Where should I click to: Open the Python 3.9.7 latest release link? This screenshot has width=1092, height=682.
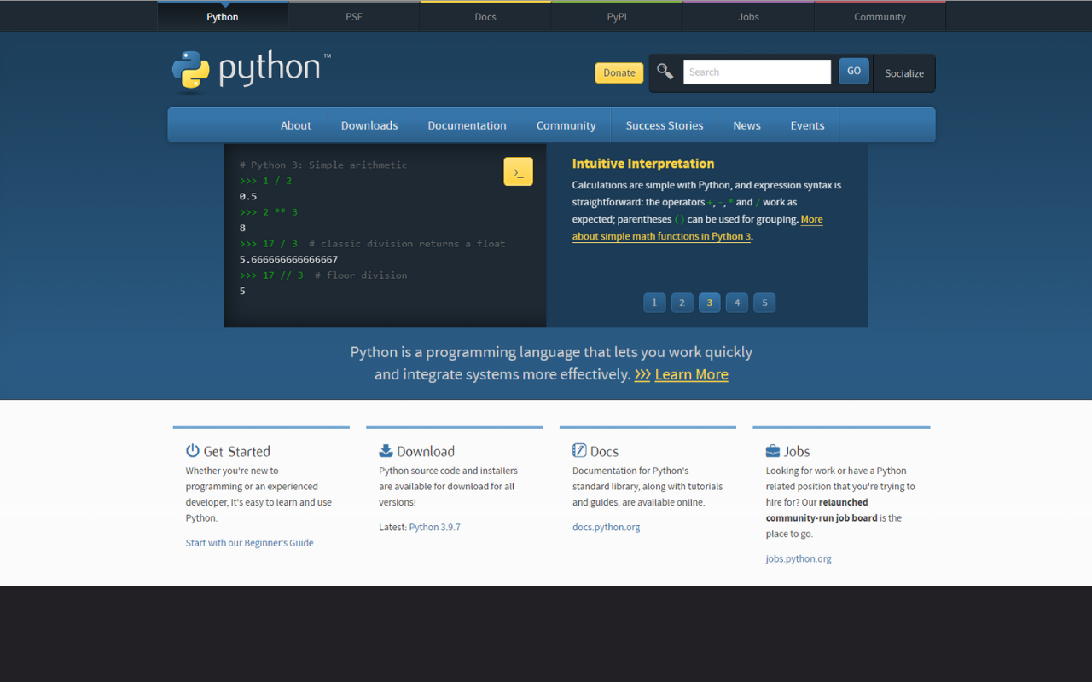(x=434, y=528)
